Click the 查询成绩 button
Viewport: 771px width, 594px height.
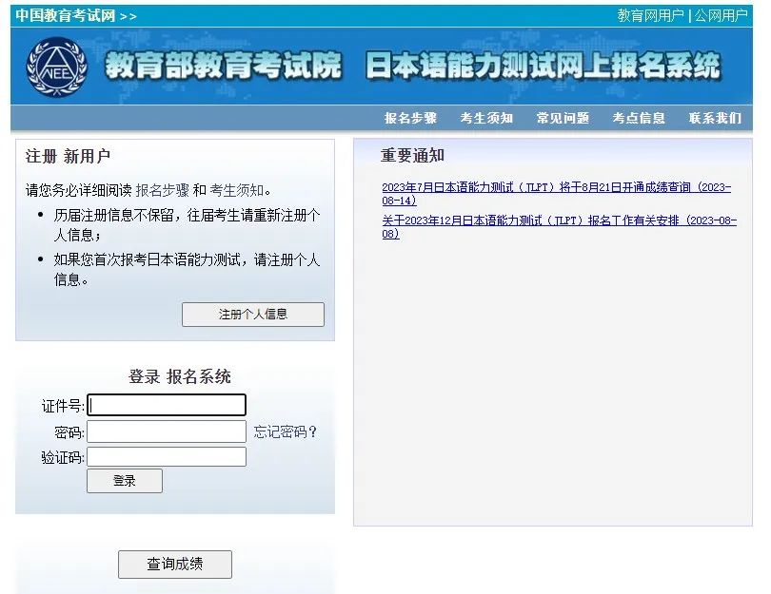[174, 564]
